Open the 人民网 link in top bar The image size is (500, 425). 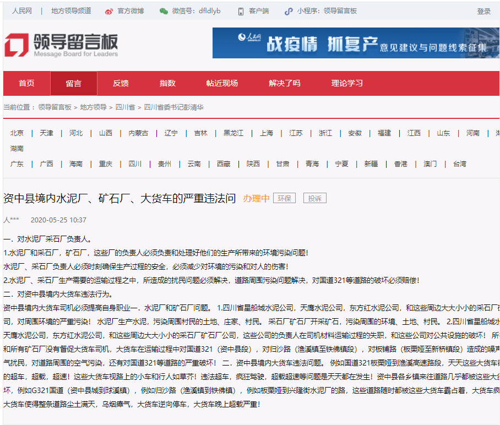[22, 11]
